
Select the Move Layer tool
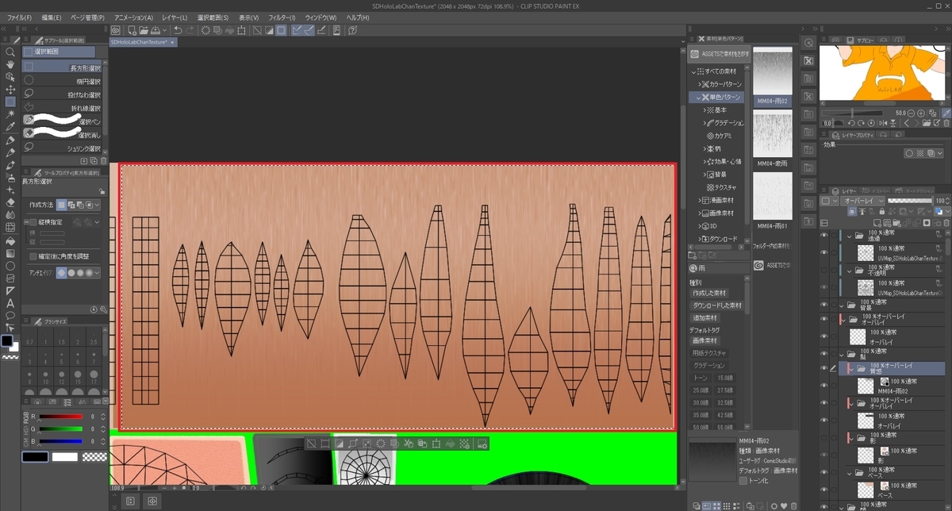coord(10,90)
